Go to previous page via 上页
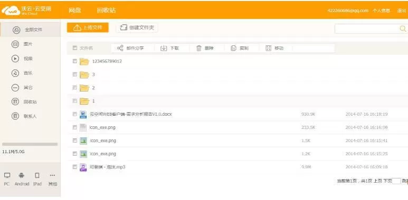 (377, 181)
